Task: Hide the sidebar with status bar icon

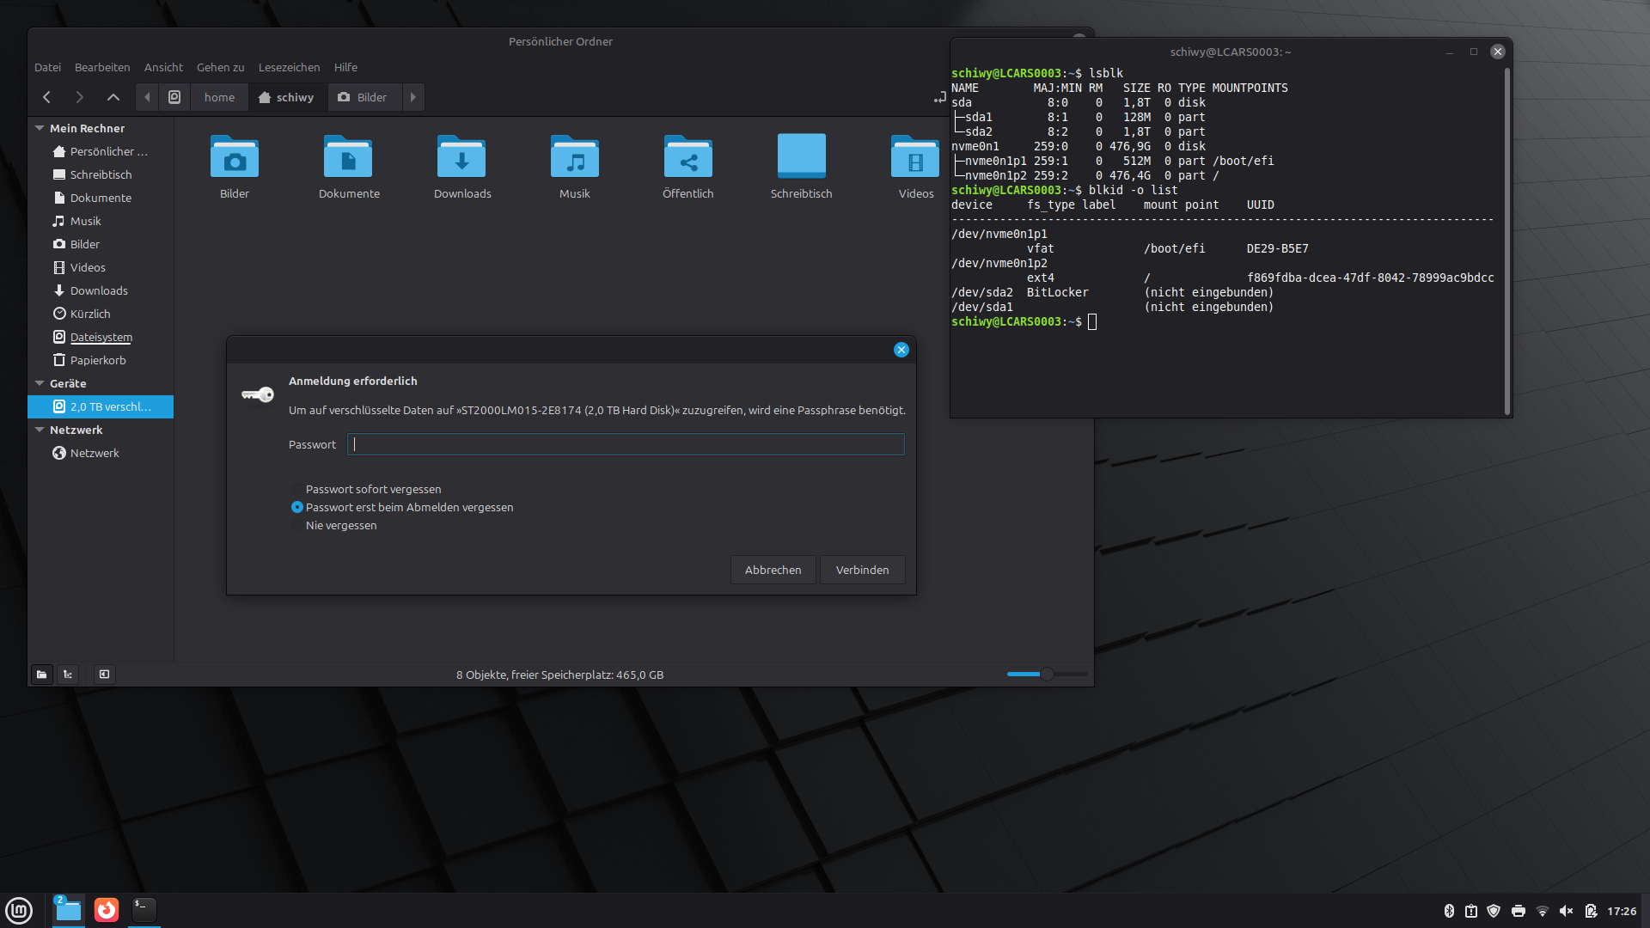Action: click(104, 675)
